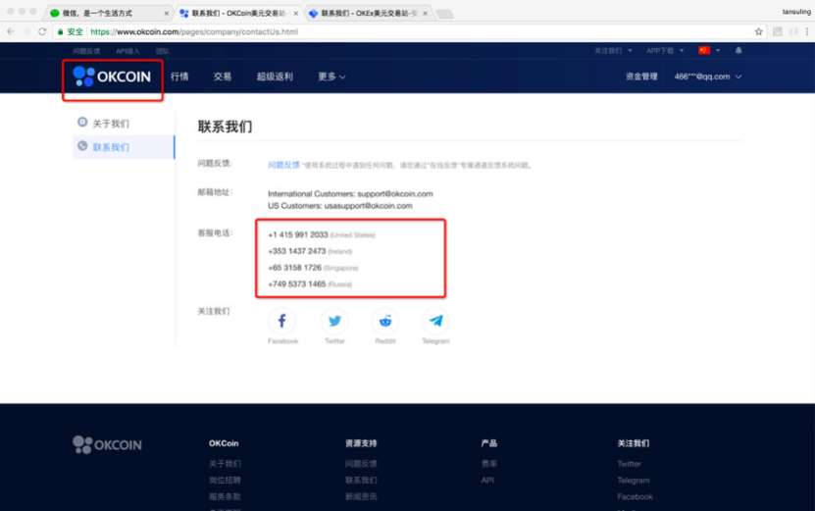Click usasupport@okcoin.com email text

[368, 206]
